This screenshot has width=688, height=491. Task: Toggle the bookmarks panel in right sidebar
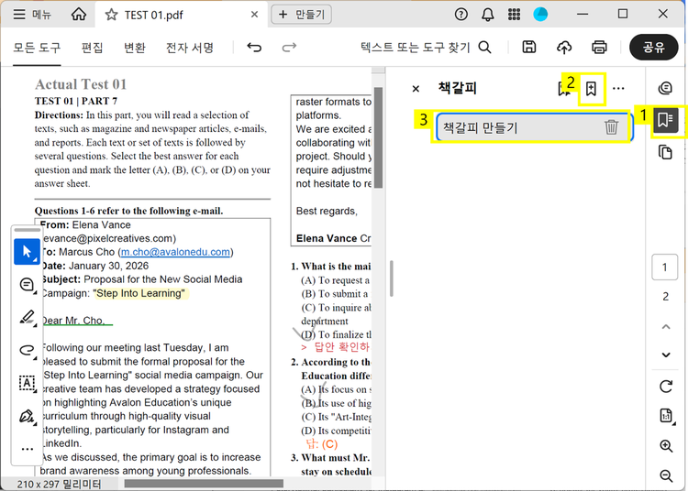click(x=666, y=120)
